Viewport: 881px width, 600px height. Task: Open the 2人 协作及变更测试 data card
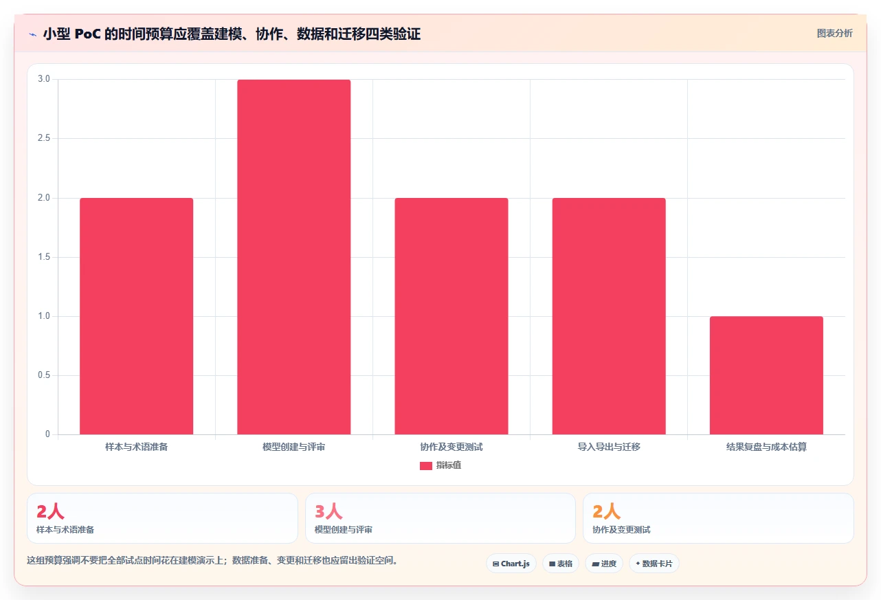point(718,518)
